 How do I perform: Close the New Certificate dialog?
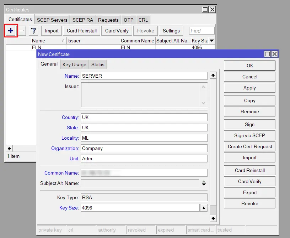coord(274,54)
